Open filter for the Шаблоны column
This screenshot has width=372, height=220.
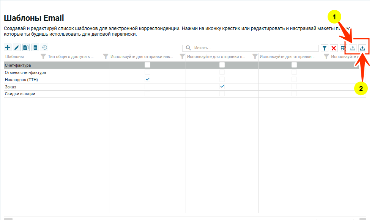[43, 57]
